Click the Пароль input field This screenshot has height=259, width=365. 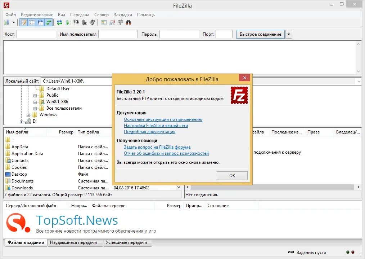point(179,34)
